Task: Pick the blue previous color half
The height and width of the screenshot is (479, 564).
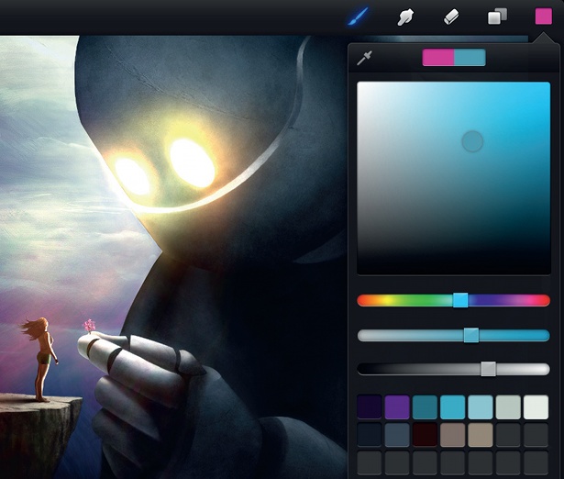Action: coord(470,58)
